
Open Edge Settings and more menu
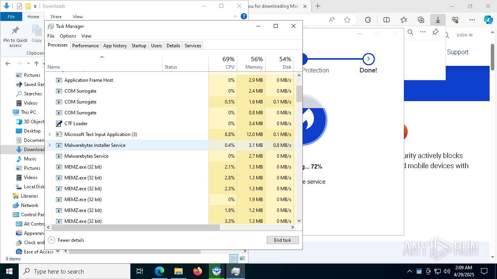pos(472,20)
